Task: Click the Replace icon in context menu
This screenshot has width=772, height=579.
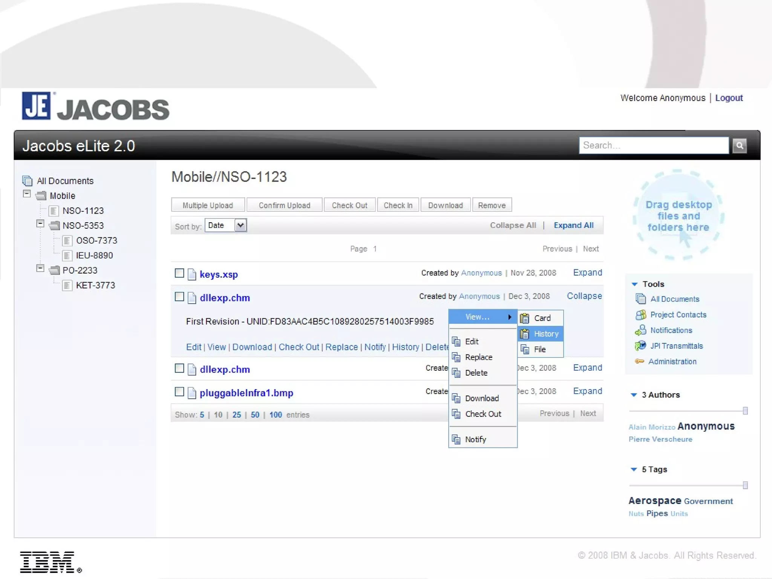Action: pyautogui.click(x=456, y=357)
